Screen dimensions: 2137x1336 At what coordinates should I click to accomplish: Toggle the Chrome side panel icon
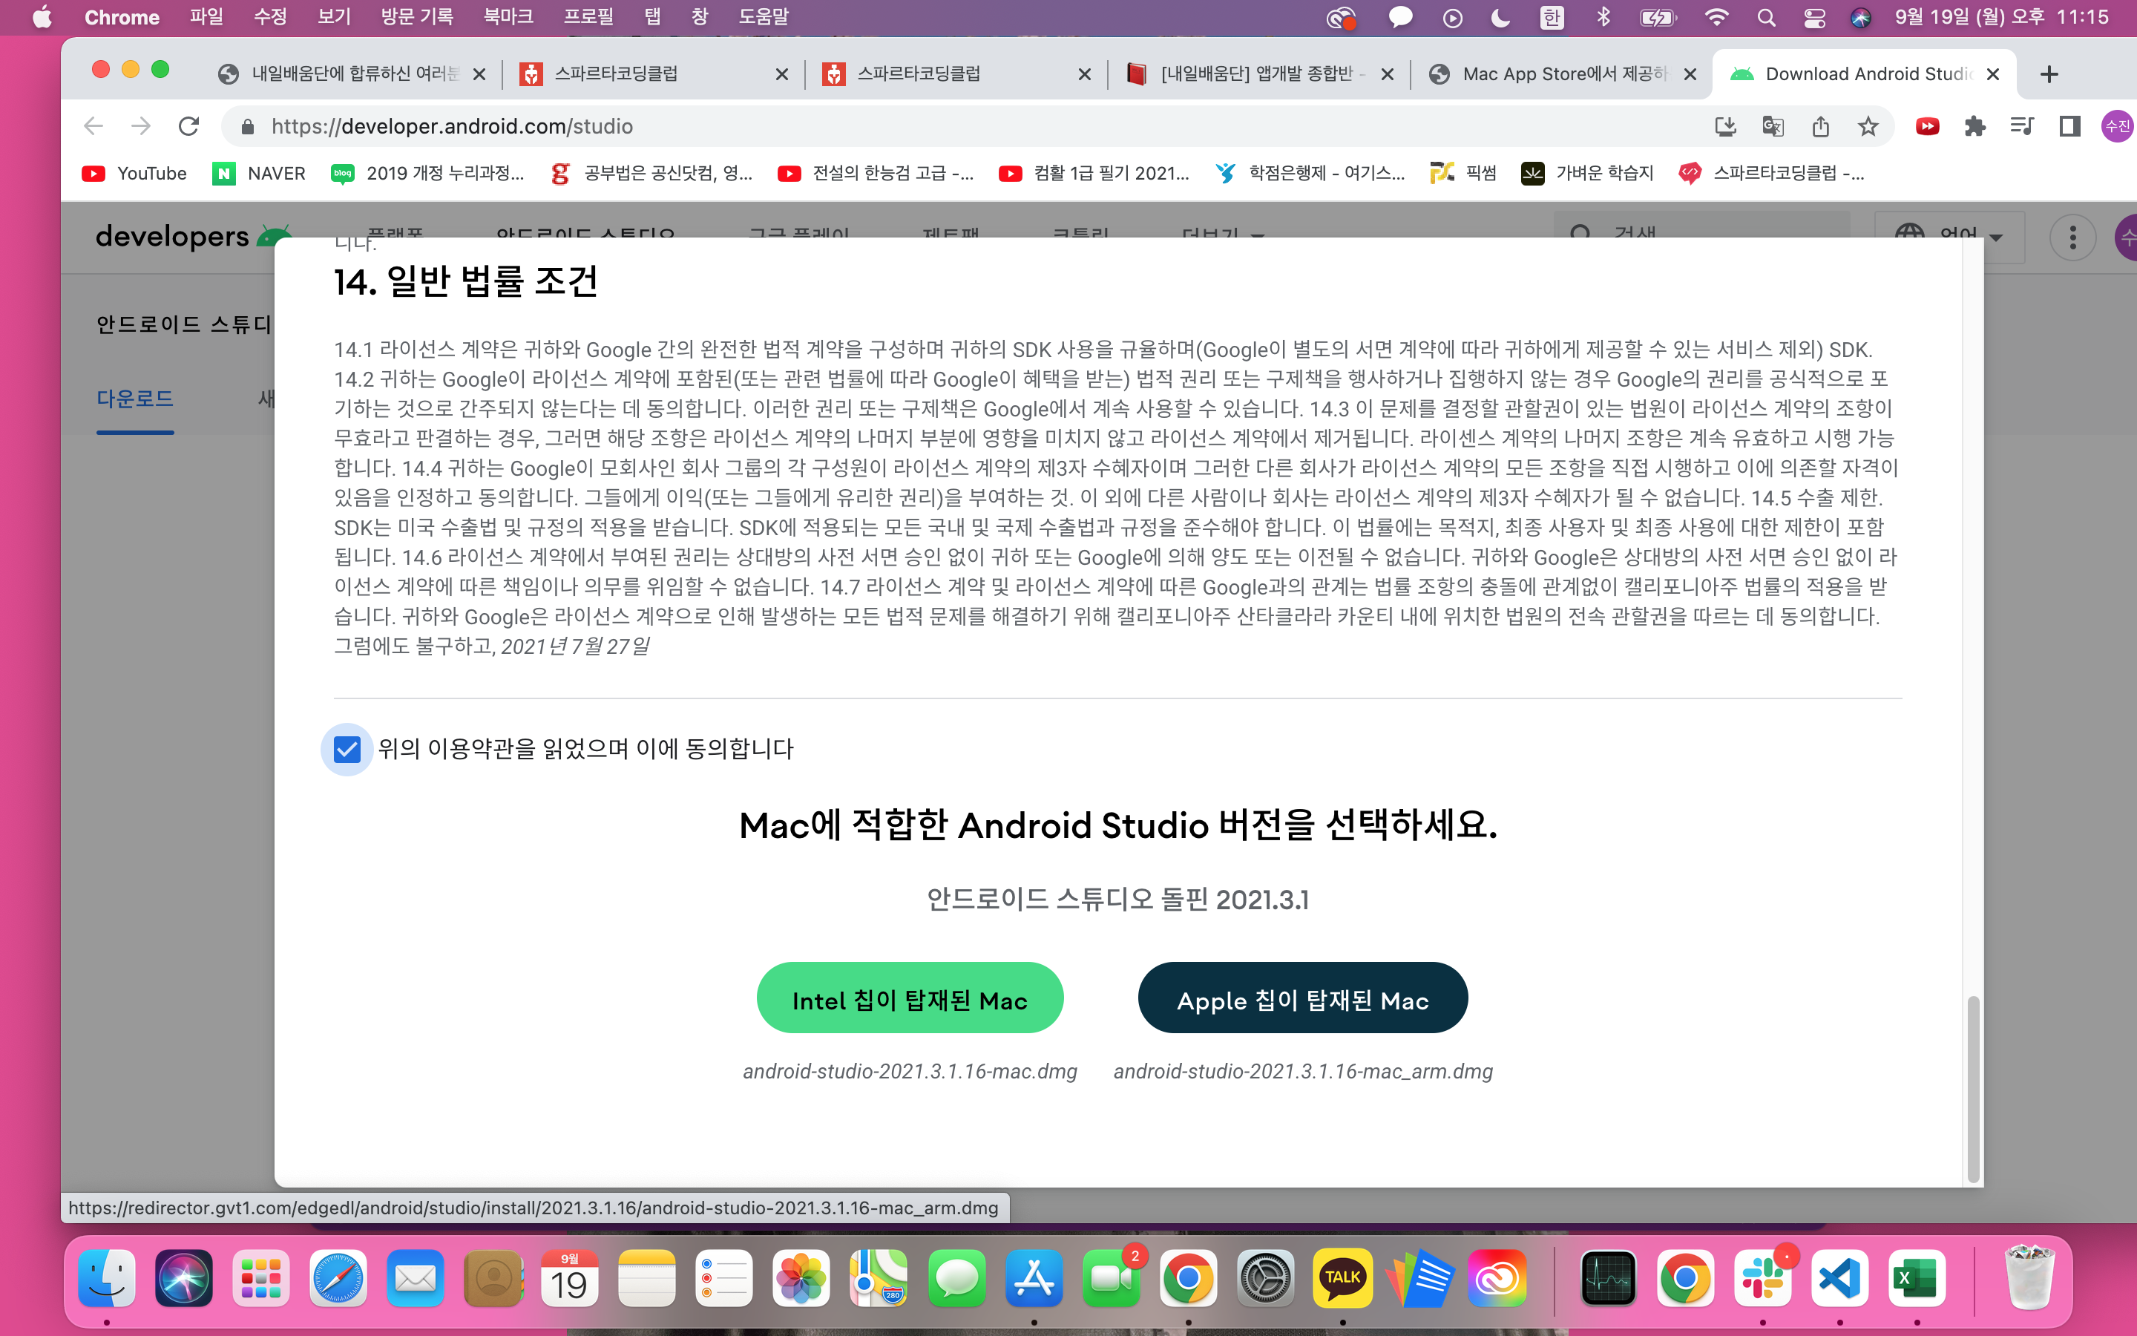(x=2070, y=126)
